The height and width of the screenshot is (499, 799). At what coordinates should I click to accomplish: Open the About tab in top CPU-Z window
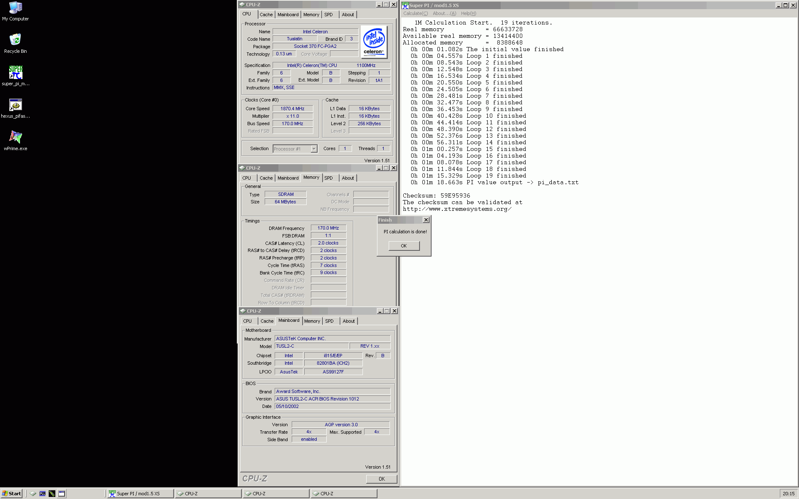click(348, 15)
